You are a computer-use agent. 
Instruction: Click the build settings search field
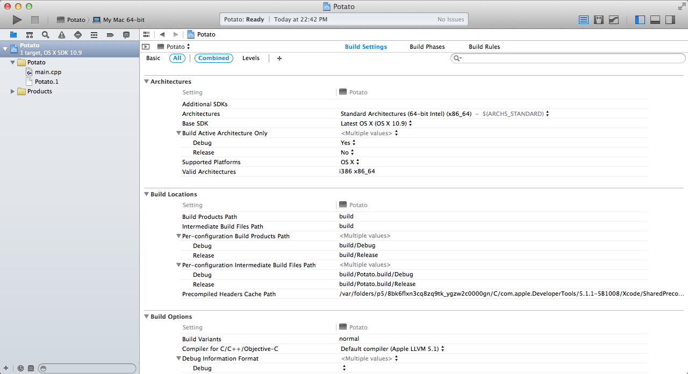pos(568,58)
